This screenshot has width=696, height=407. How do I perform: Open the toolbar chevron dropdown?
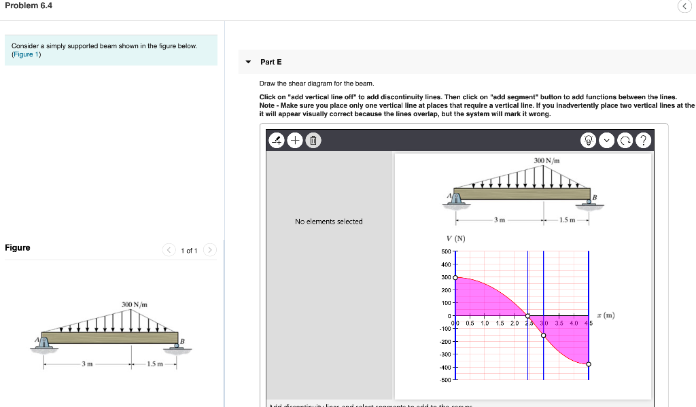pyautogui.click(x=606, y=140)
